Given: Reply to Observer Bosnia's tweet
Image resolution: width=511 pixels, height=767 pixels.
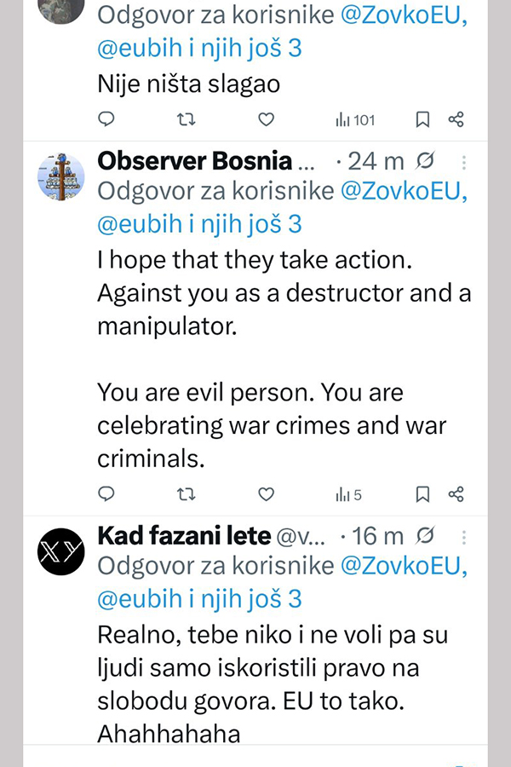Looking at the screenshot, I should (106, 493).
